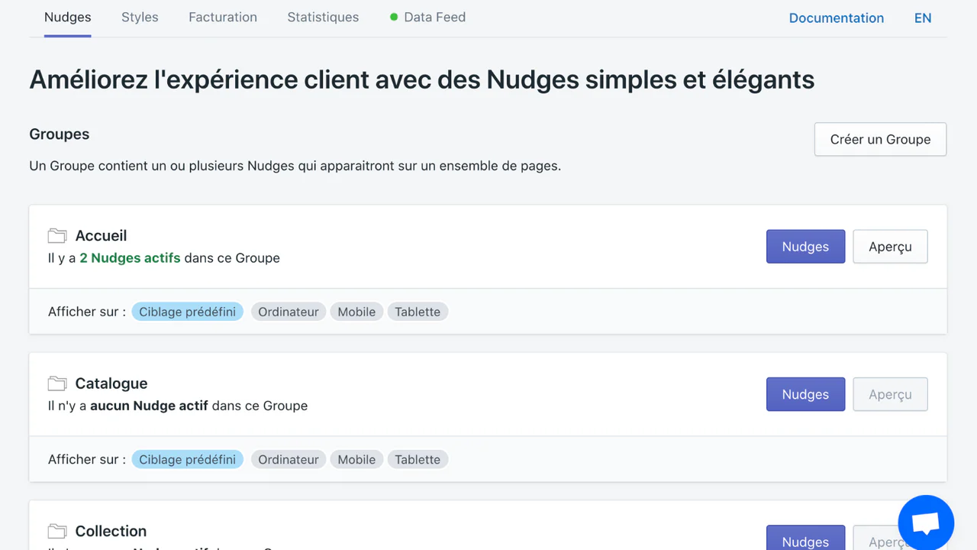
Task: Click the 'Améliorez l'expérience client' page heading
Action: (422, 79)
